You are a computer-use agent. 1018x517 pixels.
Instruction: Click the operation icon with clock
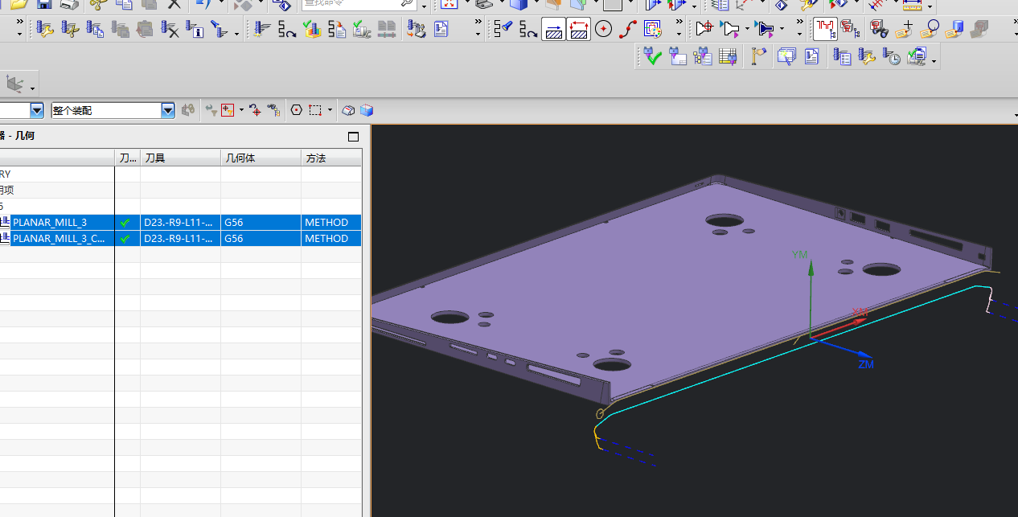point(891,56)
